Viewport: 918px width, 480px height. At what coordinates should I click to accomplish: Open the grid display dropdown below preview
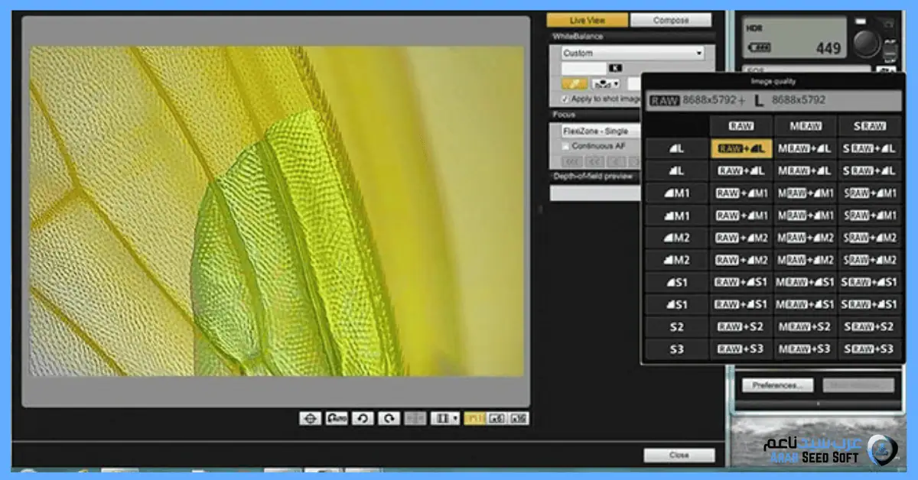pos(445,418)
